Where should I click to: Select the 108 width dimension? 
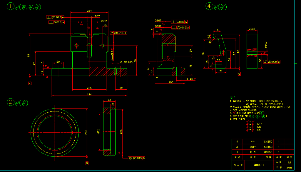tap(171, 82)
